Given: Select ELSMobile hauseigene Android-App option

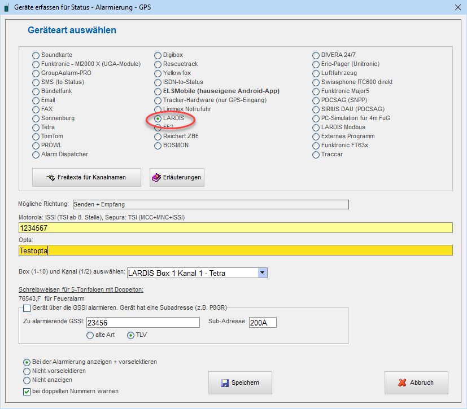Looking at the screenshot, I should (159, 91).
